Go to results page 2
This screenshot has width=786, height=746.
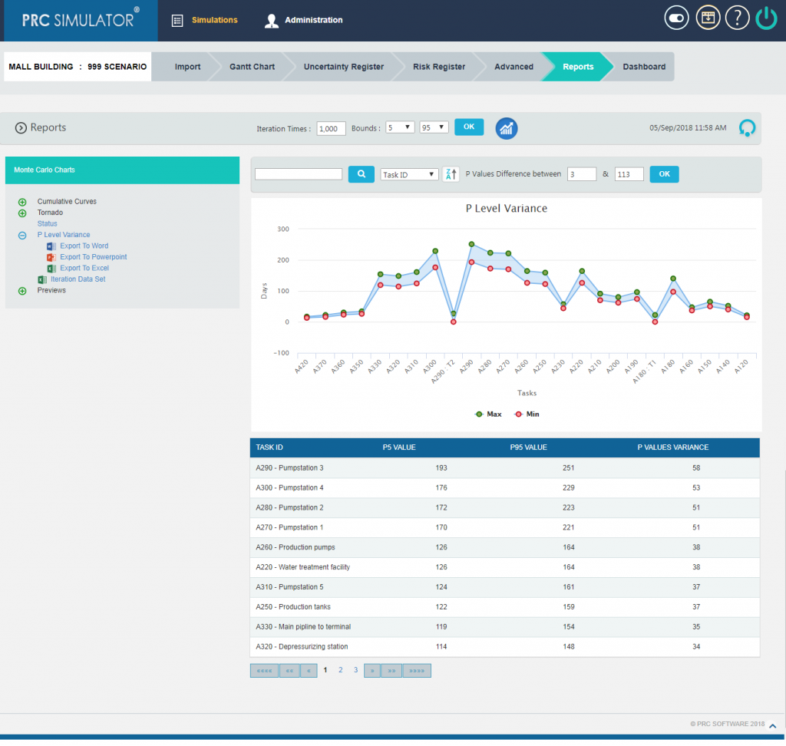pos(340,670)
